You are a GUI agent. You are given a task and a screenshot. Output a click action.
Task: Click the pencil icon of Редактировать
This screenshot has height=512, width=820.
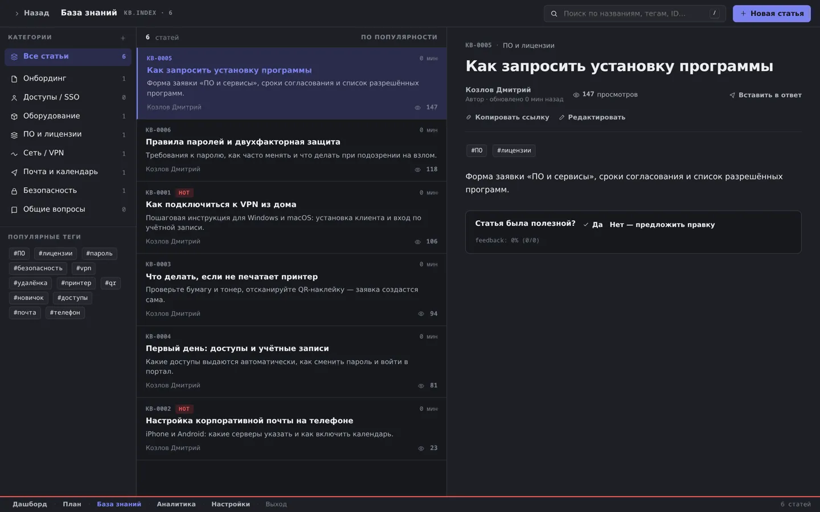tap(561, 118)
